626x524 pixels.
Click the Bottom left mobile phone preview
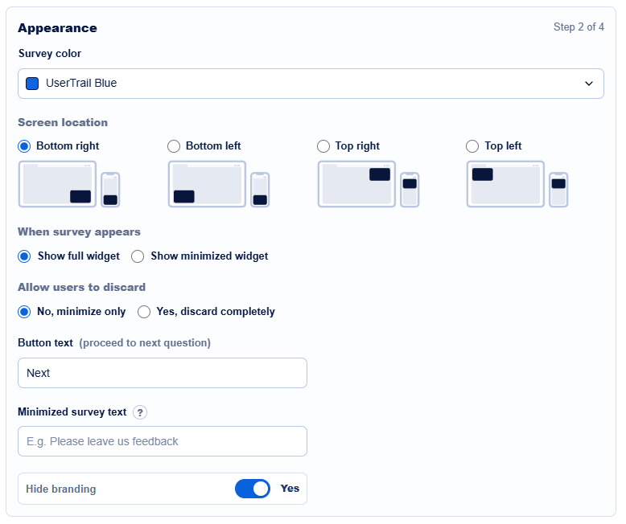pos(260,190)
